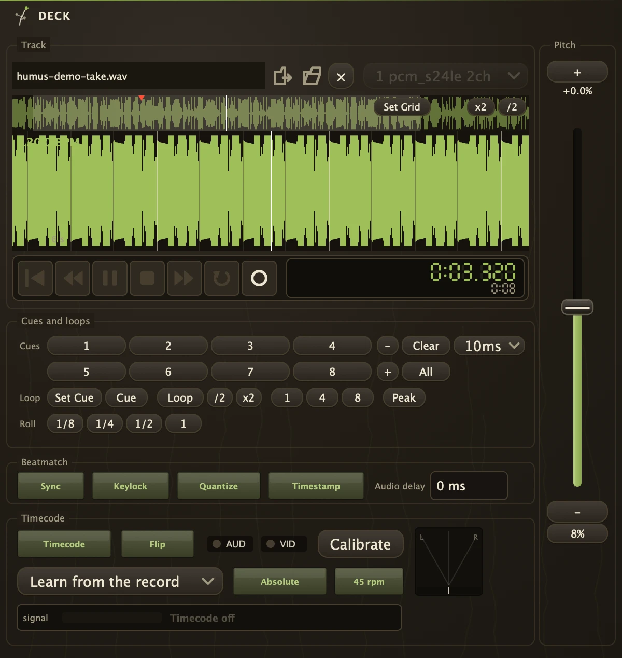
Task: Trigger cue 3
Action: (x=250, y=346)
